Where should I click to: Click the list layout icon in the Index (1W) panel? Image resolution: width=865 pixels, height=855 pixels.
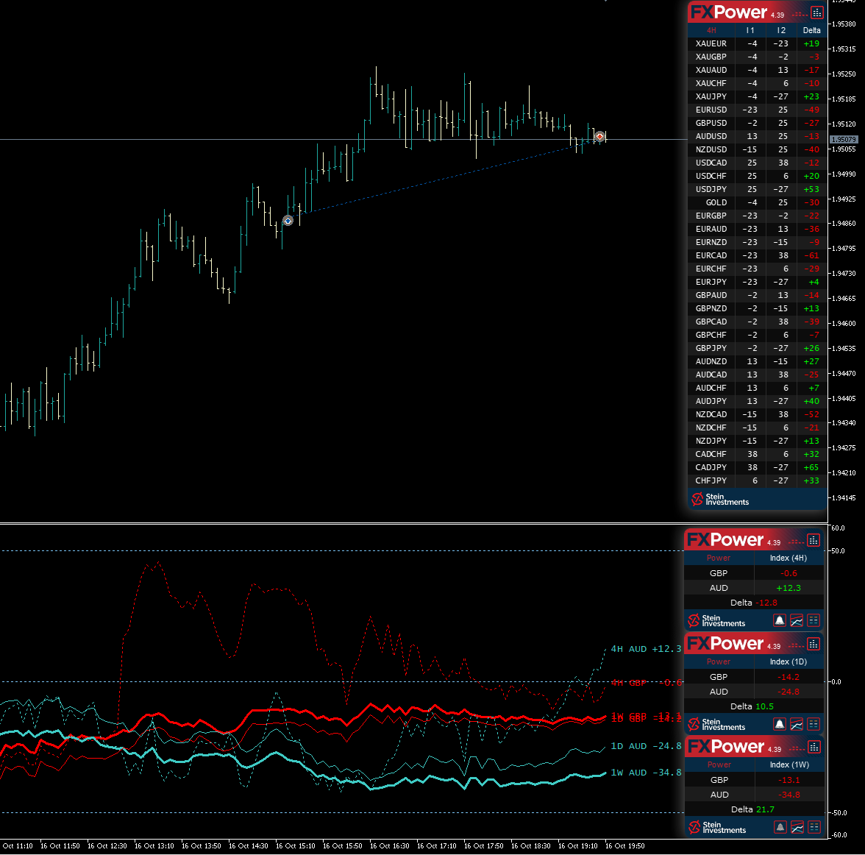814,827
